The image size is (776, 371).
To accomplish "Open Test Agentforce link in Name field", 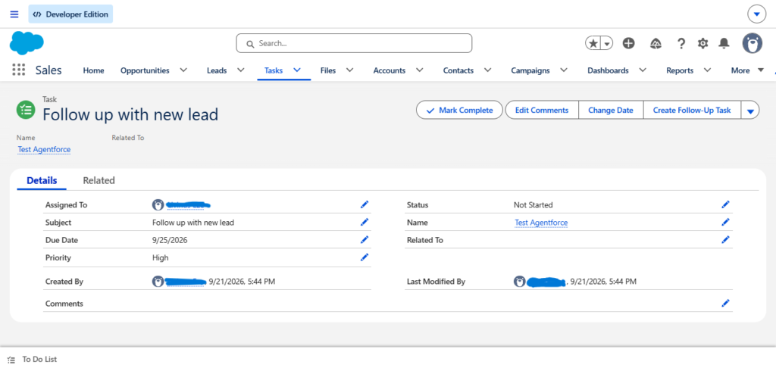I will click(x=541, y=223).
